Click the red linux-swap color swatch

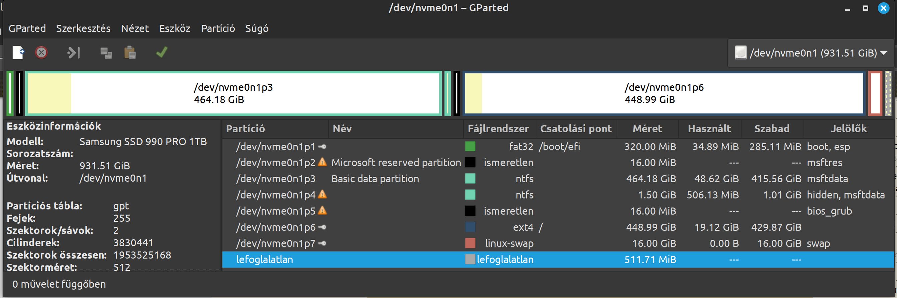470,243
